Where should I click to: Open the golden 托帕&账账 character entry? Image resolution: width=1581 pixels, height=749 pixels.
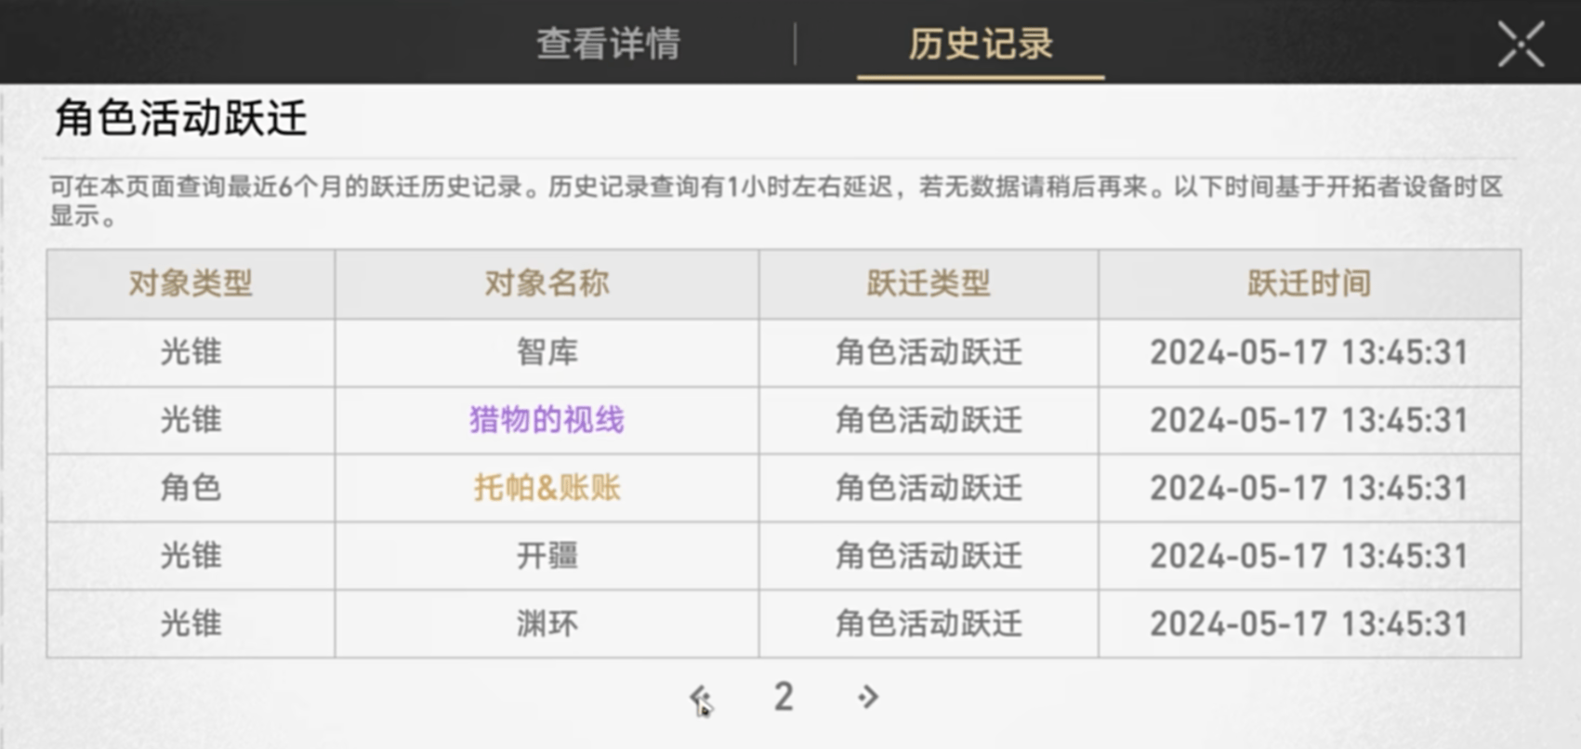pos(547,488)
